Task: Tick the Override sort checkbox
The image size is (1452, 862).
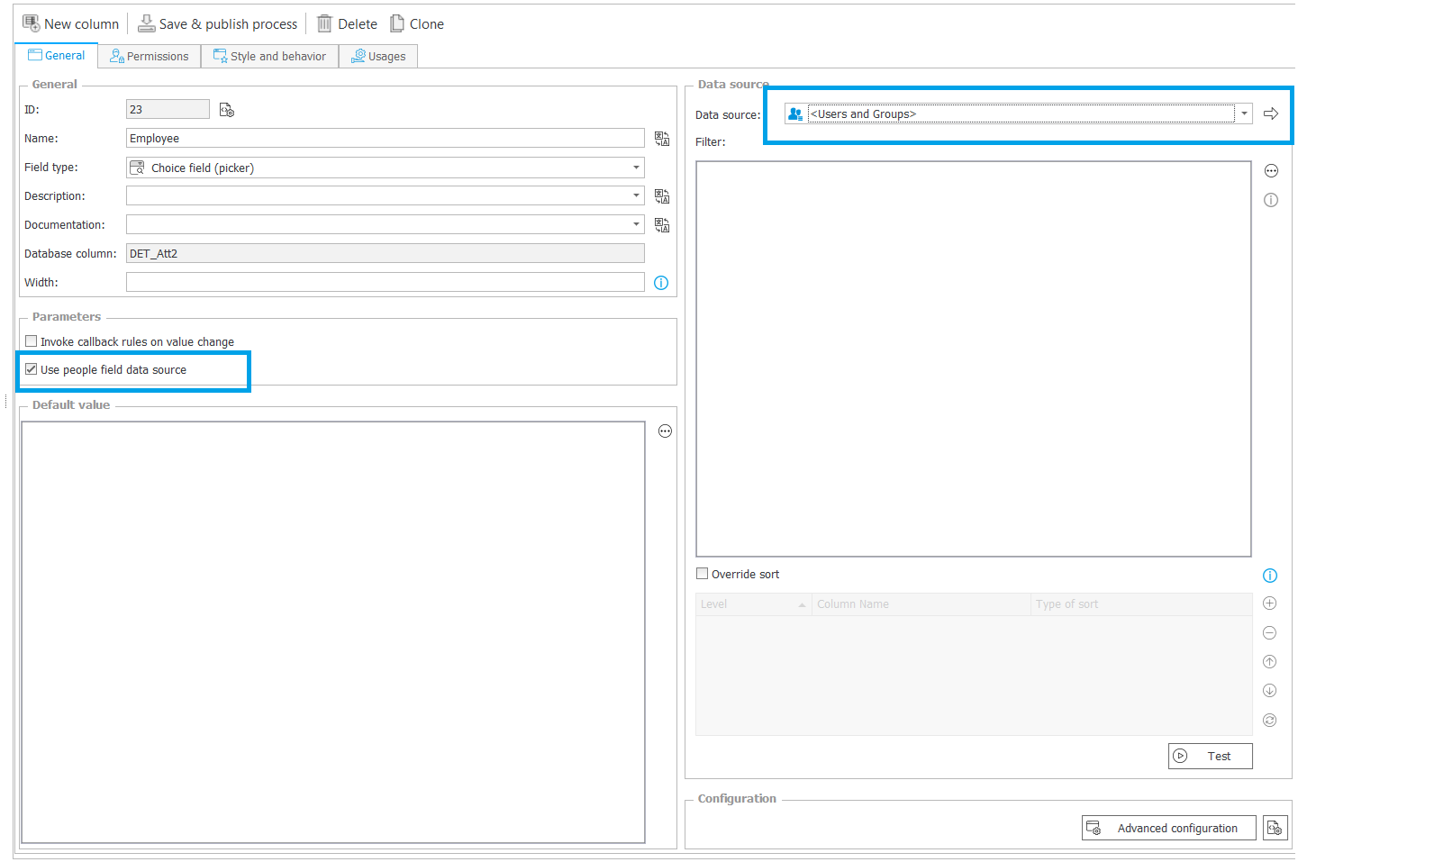Action: click(x=703, y=574)
